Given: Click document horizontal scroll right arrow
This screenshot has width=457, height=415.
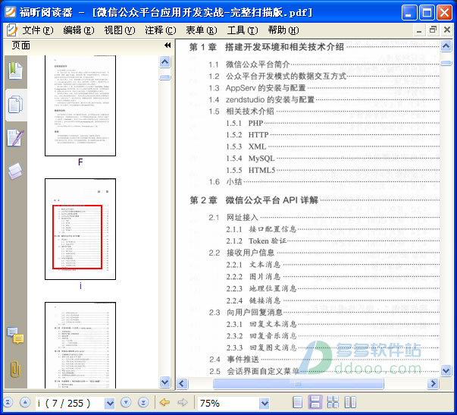Looking at the screenshot, I should (x=433, y=383).
